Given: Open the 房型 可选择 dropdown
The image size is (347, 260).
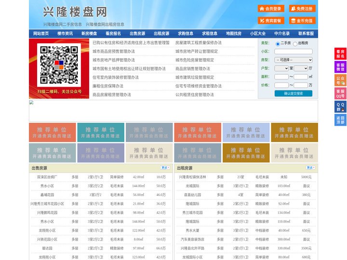Looking at the screenshot, I should [294, 60].
